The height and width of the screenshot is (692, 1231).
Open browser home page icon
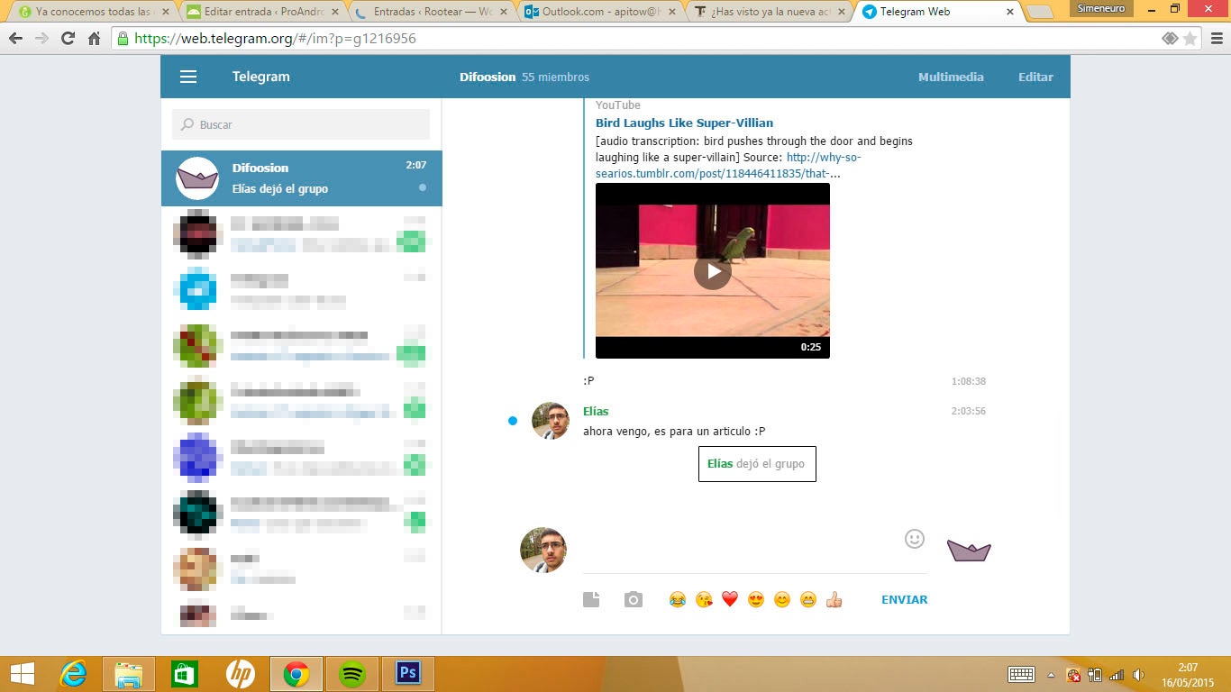click(94, 39)
